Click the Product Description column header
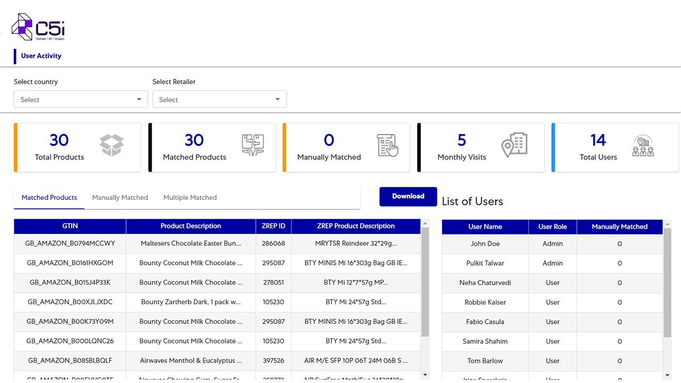This screenshot has height=383, width=681. pyautogui.click(x=190, y=226)
